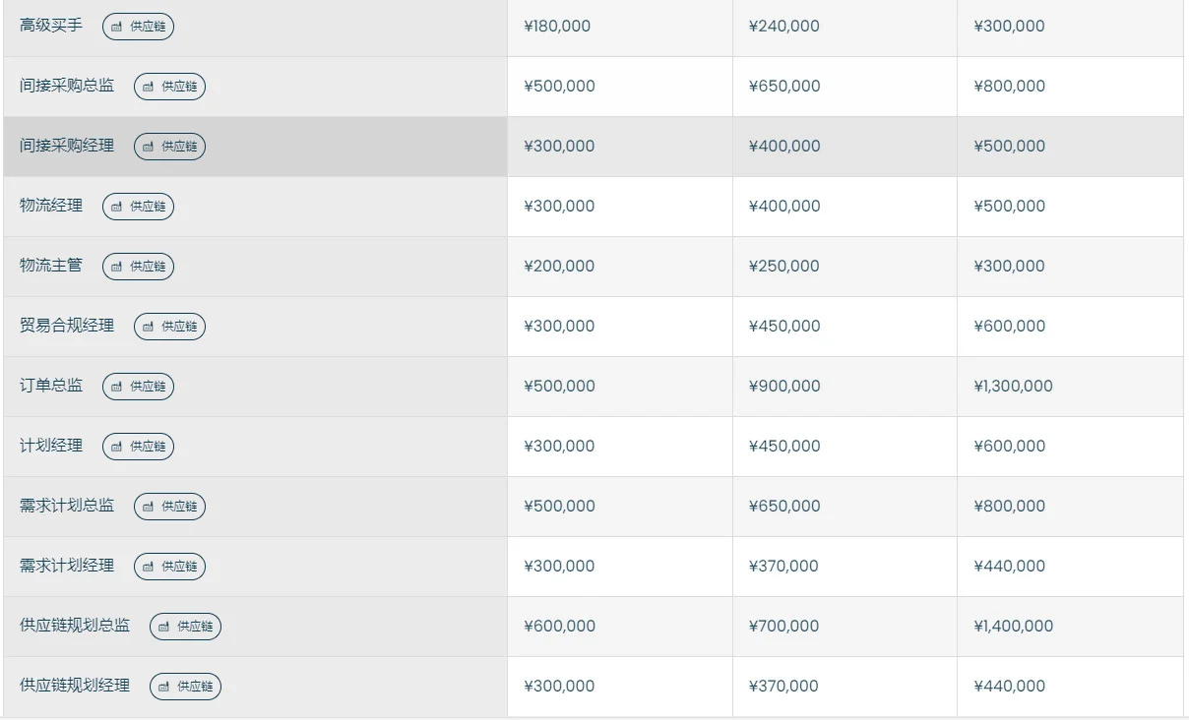
Task: Open the 供应链 badge beside 需求计划总监
Action: coord(169,507)
